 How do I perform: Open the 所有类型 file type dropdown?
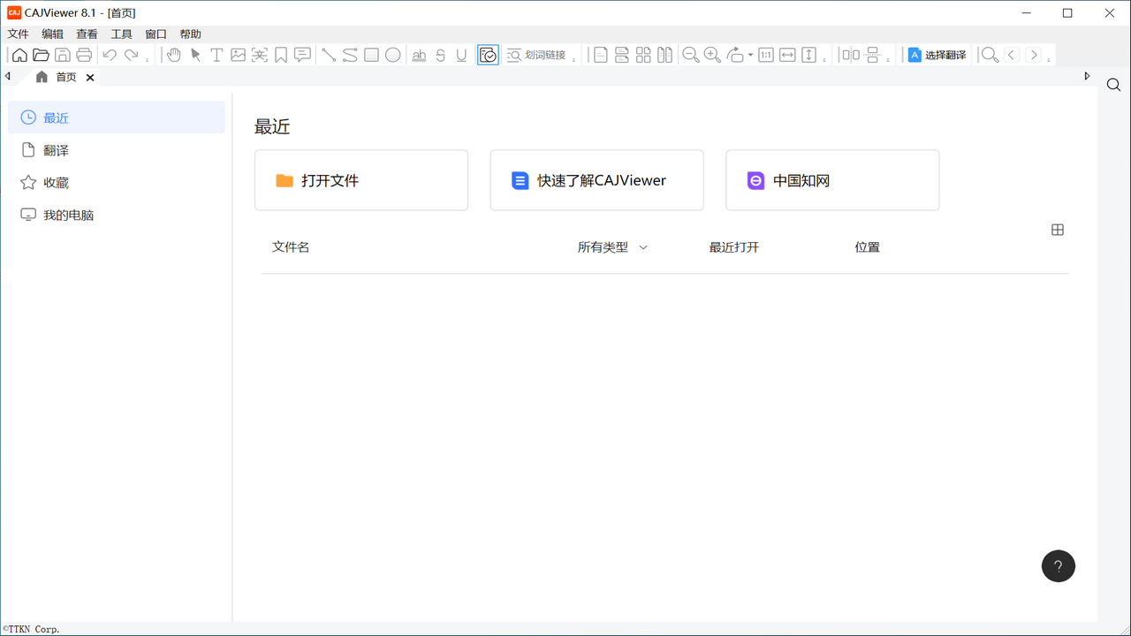point(611,246)
